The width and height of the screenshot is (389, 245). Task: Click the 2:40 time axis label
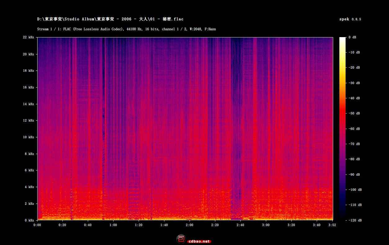pyautogui.click(x=240, y=225)
